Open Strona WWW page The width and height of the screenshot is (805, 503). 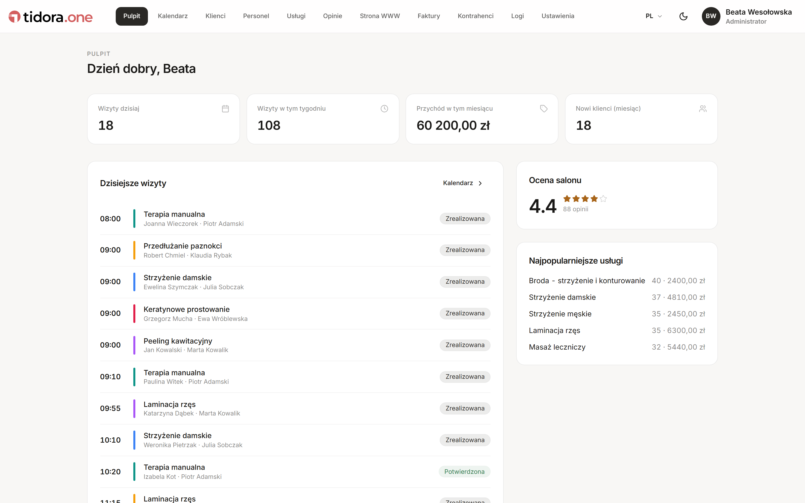click(380, 16)
